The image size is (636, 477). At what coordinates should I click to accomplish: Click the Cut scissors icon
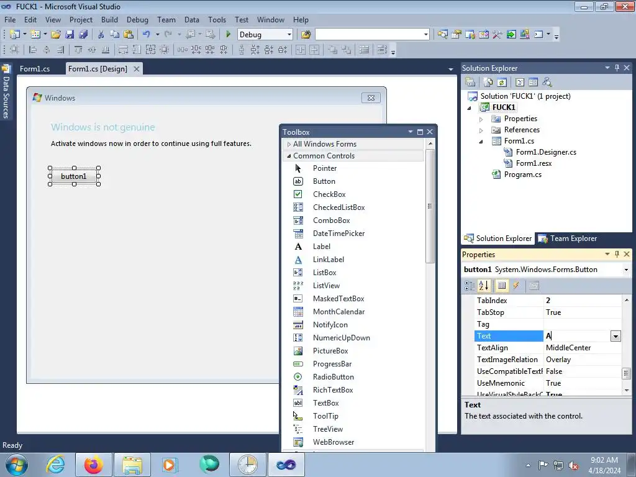point(101,35)
